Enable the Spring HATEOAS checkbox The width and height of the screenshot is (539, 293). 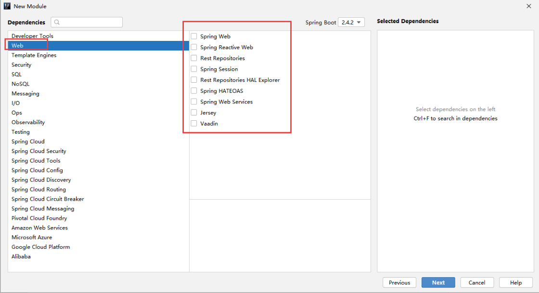[194, 90]
